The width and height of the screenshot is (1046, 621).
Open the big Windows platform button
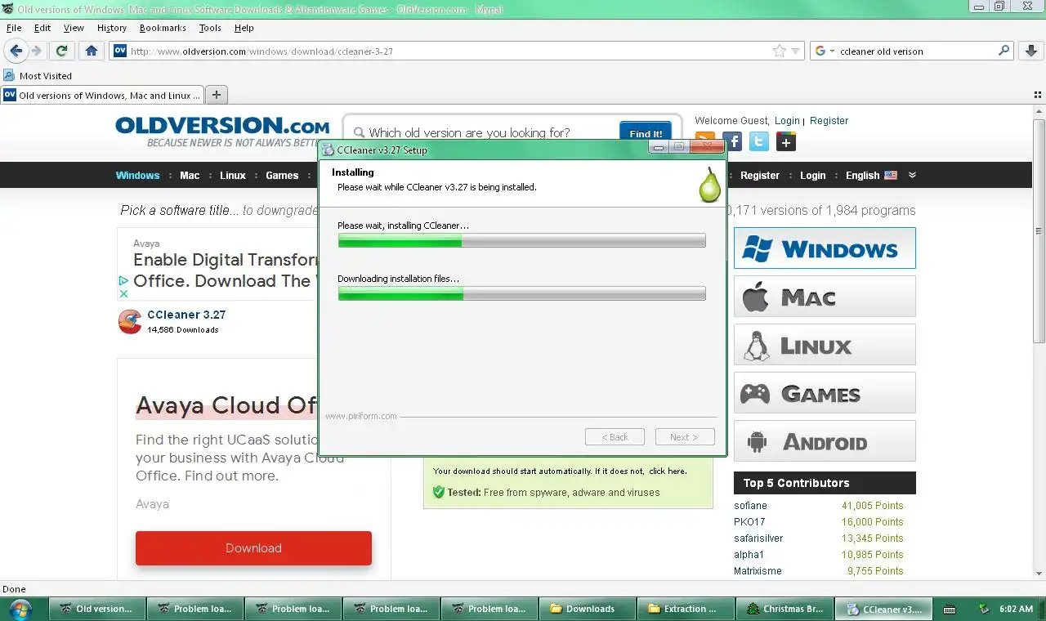click(x=825, y=248)
